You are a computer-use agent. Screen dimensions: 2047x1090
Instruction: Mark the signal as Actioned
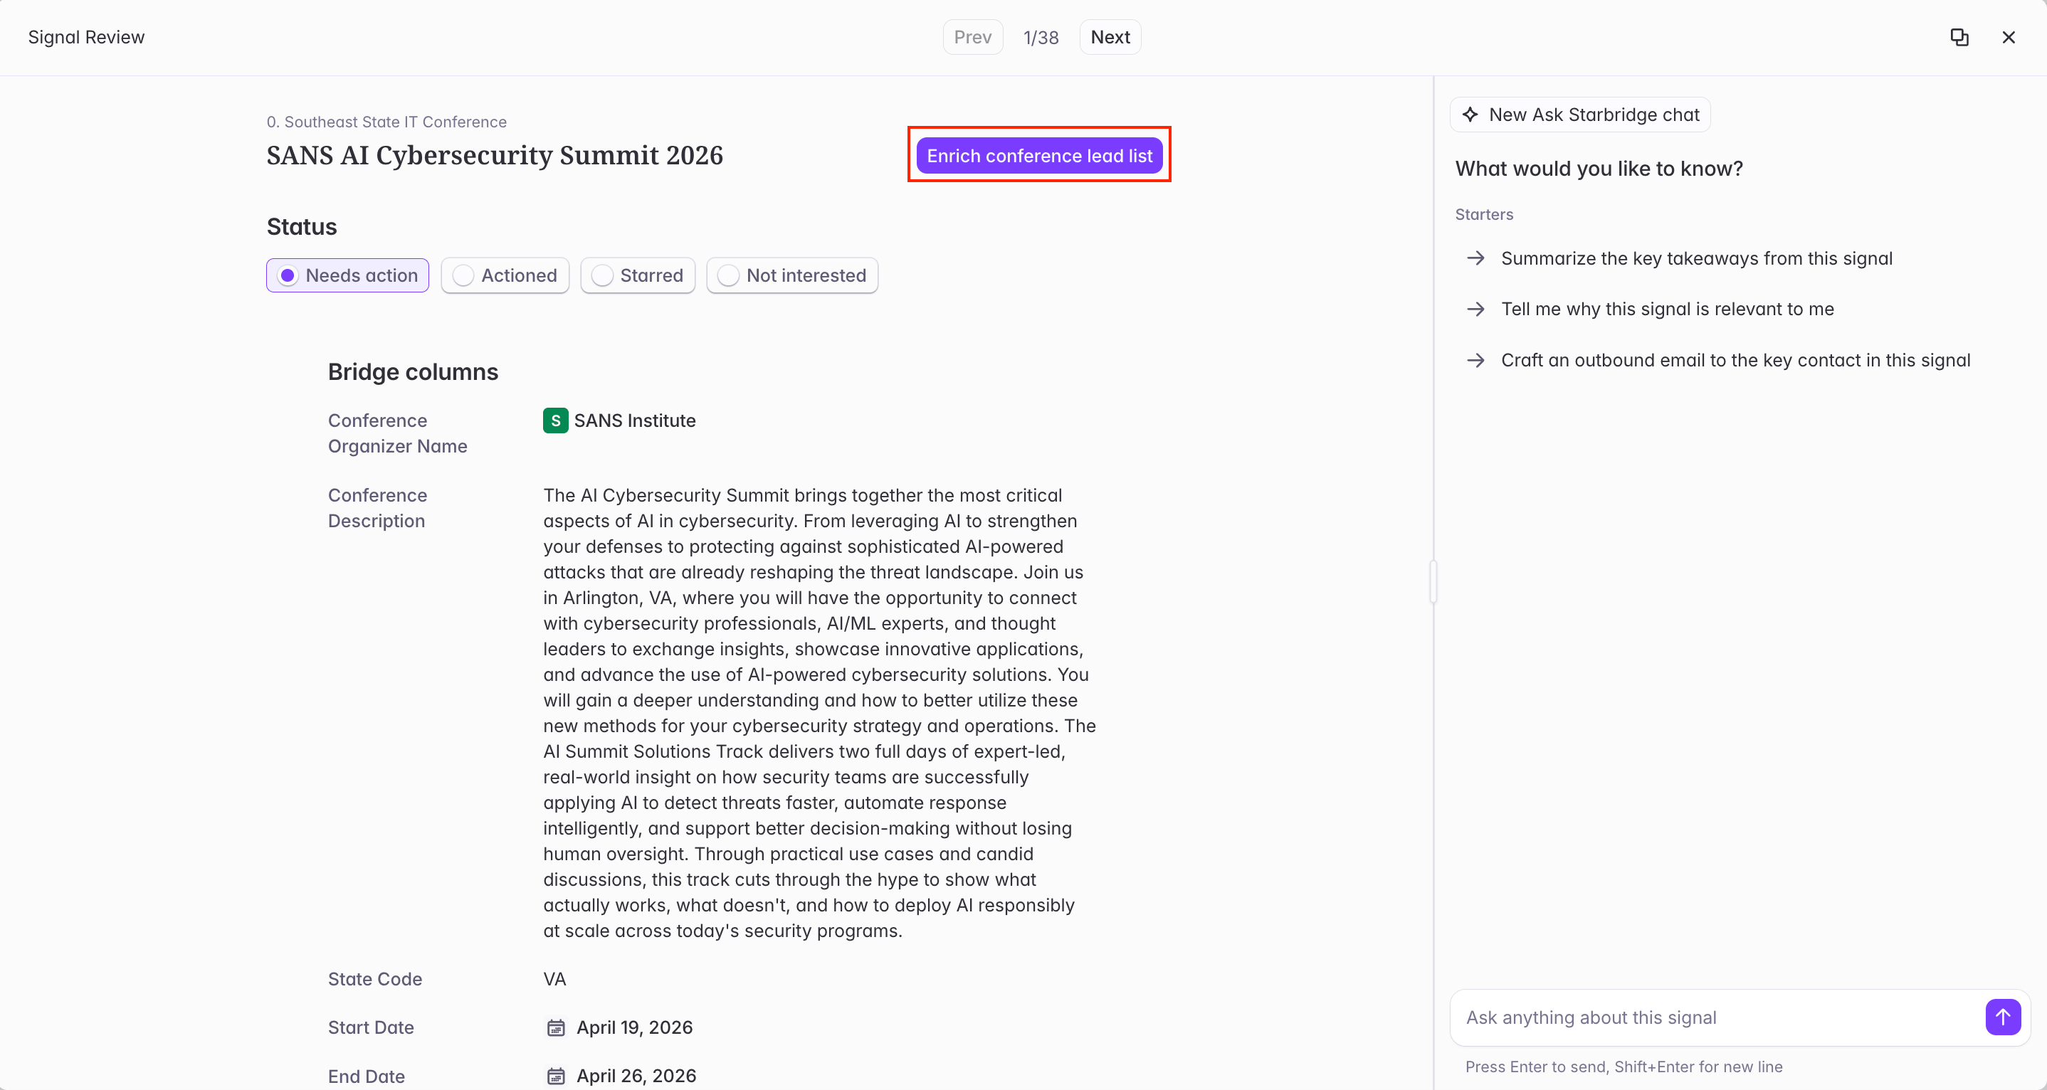(x=505, y=275)
